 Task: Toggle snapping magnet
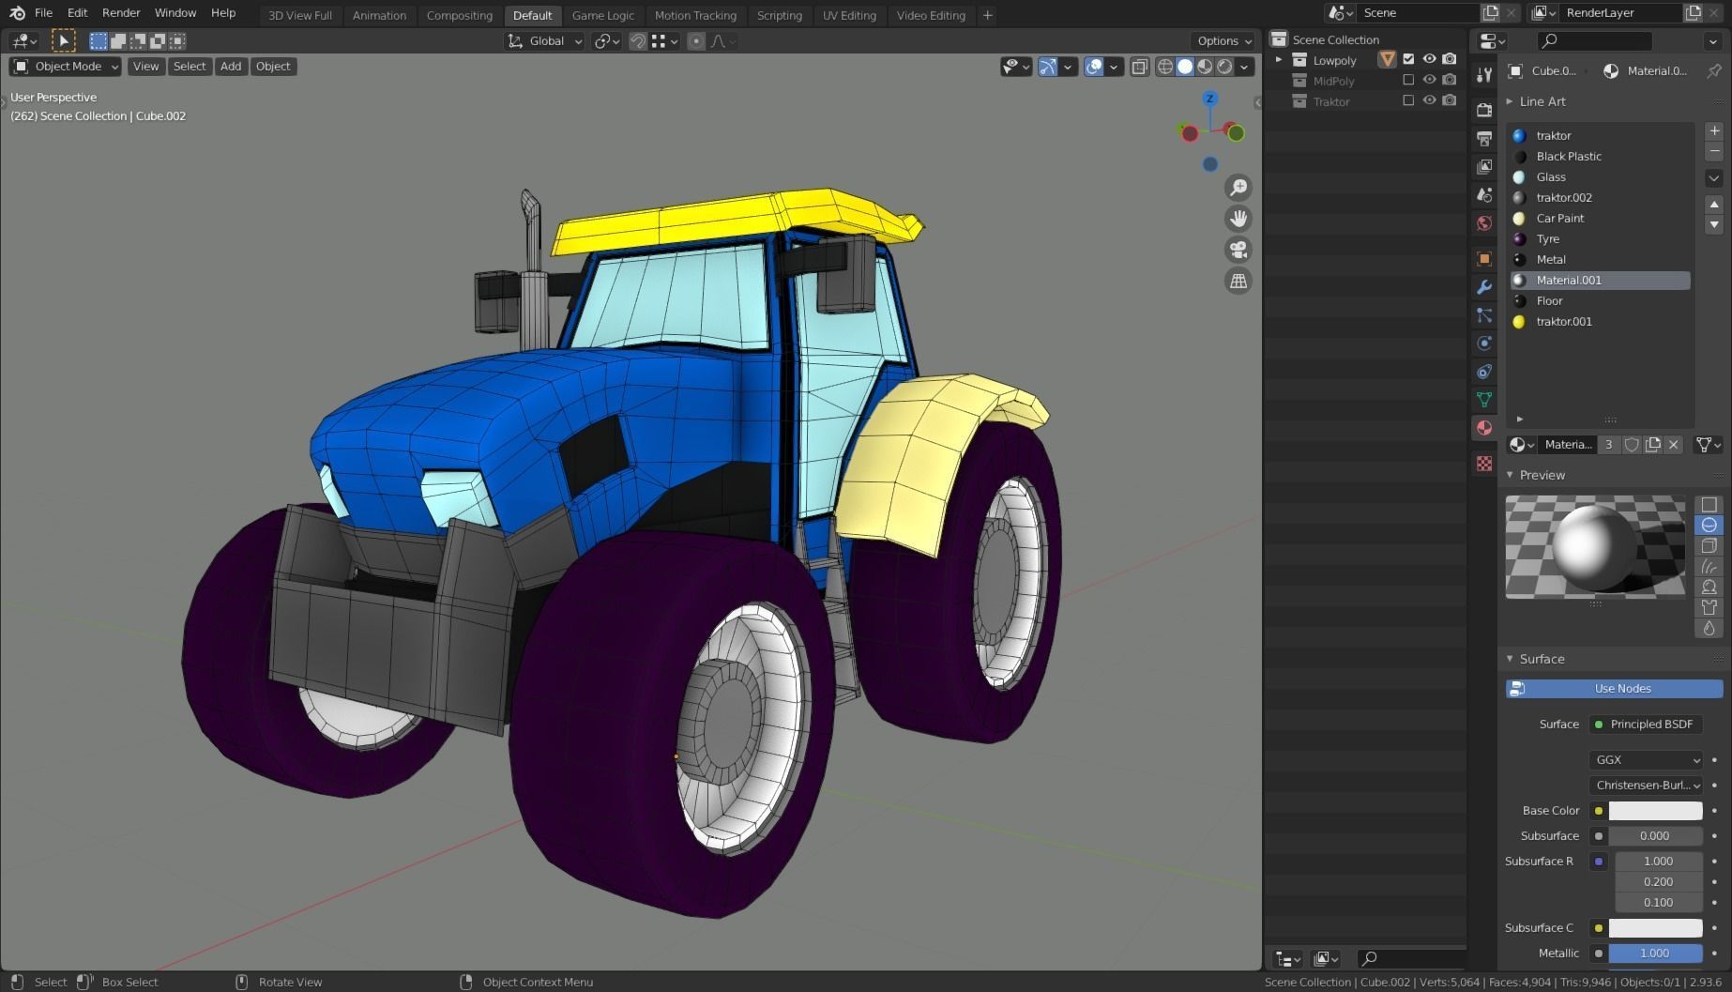[637, 41]
